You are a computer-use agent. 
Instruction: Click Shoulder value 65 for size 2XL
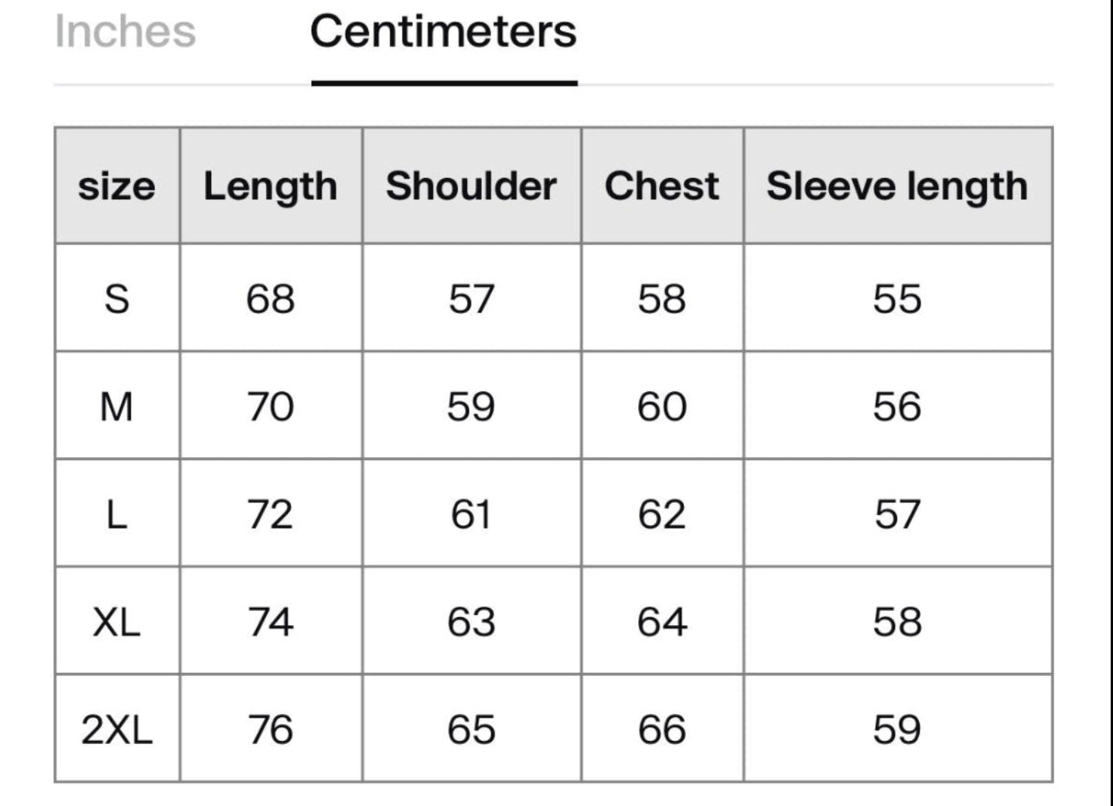pyautogui.click(x=471, y=729)
